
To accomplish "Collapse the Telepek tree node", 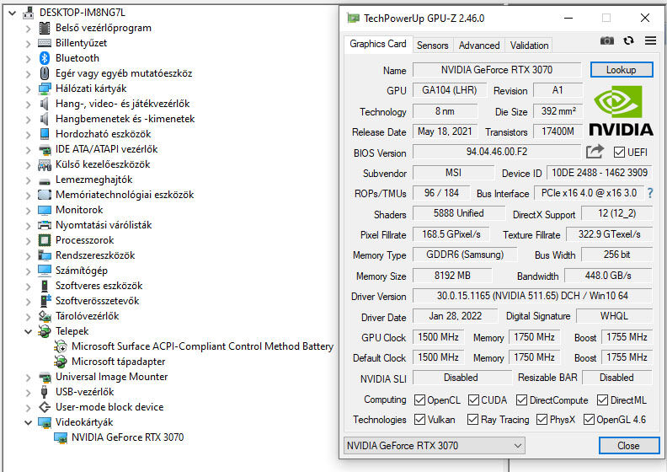I will (28, 331).
